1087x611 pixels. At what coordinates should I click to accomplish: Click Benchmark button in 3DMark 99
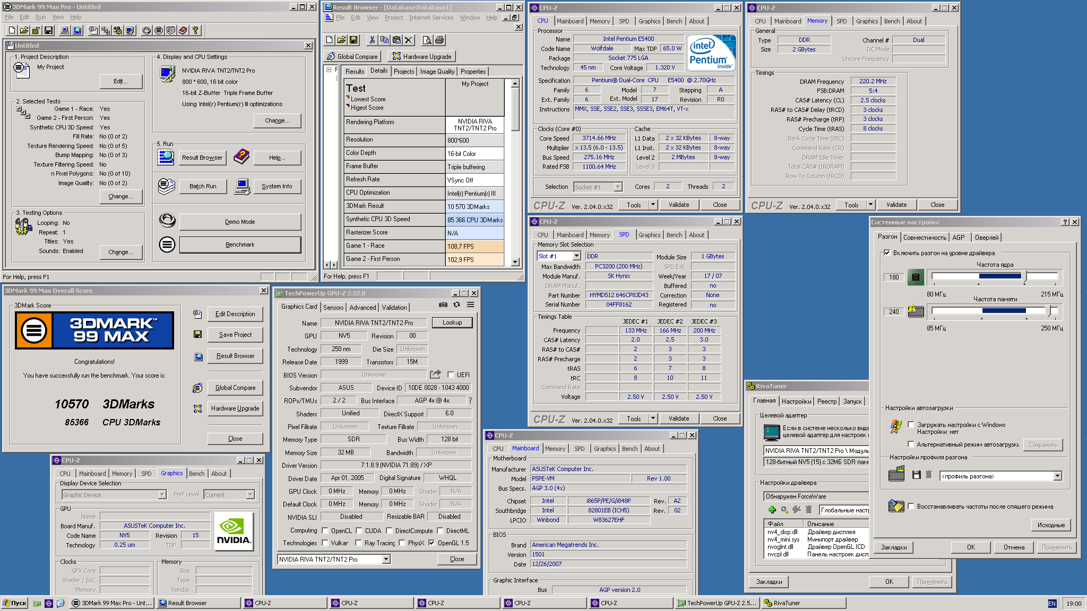(x=240, y=245)
